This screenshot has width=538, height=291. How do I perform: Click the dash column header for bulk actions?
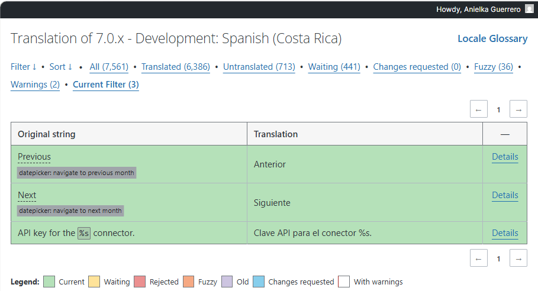[504, 134]
